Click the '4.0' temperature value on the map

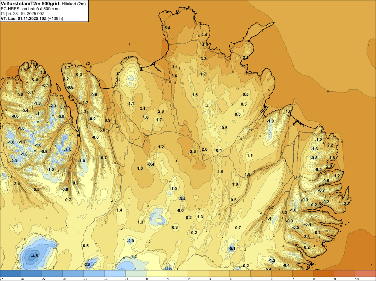pyautogui.click(x=205, y=45)
